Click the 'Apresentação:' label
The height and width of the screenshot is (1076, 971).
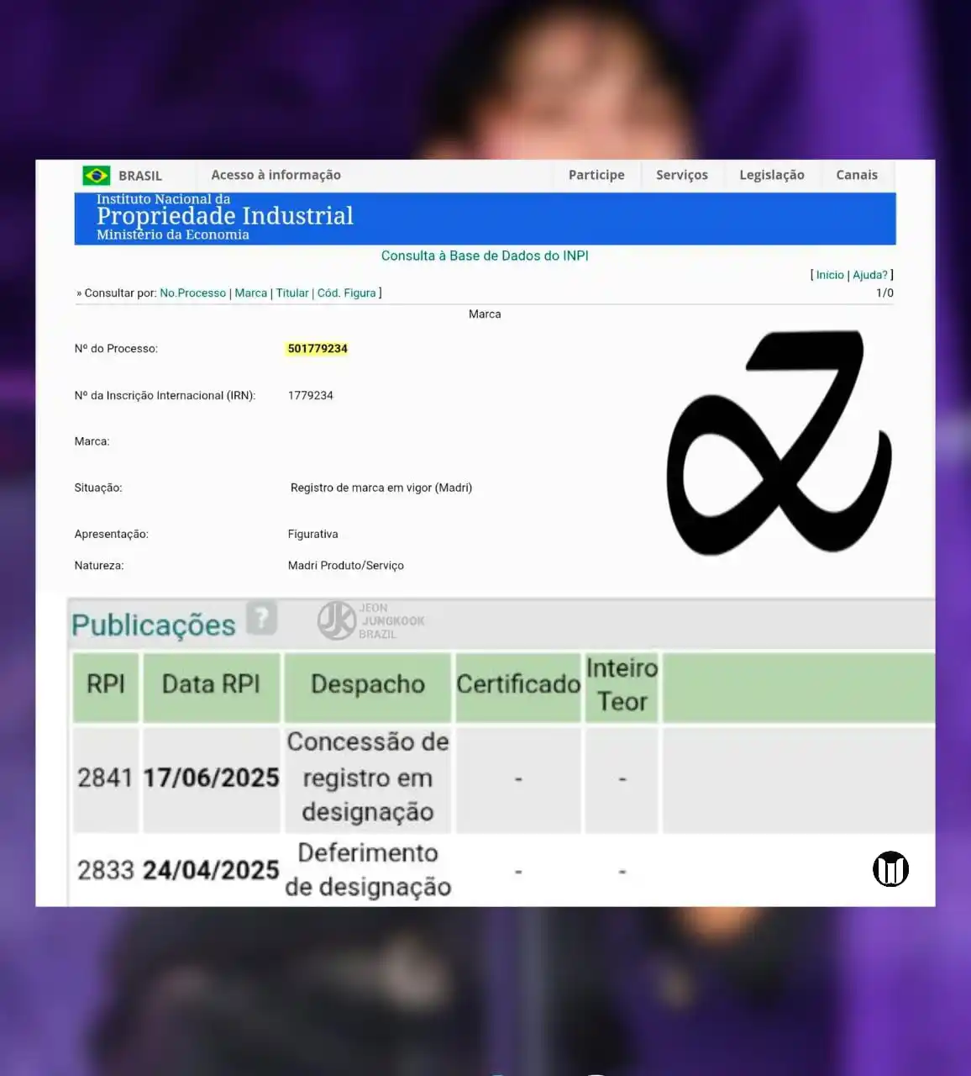coord(112,534)
